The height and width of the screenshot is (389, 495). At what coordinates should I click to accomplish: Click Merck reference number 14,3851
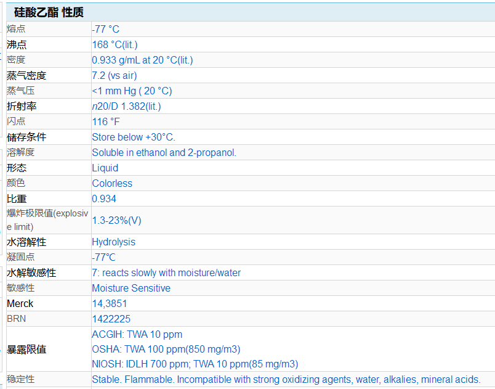point(110,303)
